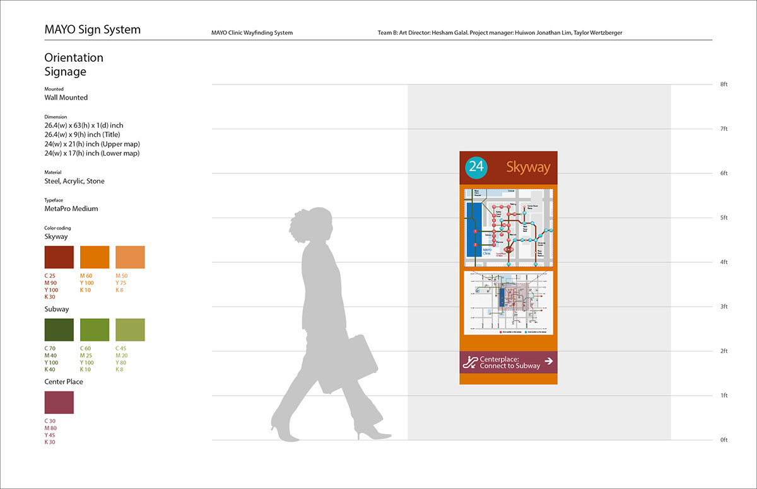
Task: Click the escalator icon on the sign
Action: (470, 362)
